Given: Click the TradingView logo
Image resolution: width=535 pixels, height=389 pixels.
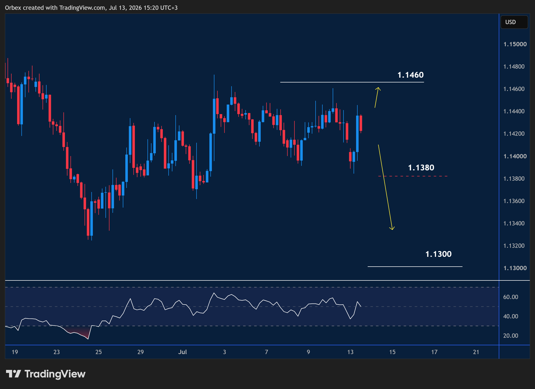Looking at the screenshot, I should tap(46, 374).
